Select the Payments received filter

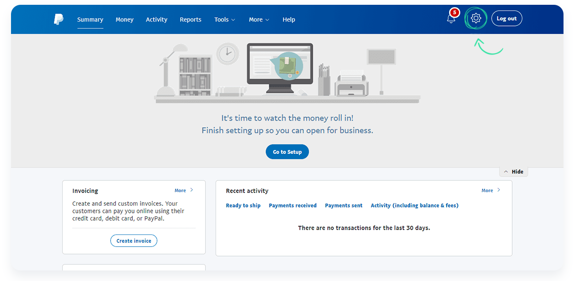click(x=293, y=205)
